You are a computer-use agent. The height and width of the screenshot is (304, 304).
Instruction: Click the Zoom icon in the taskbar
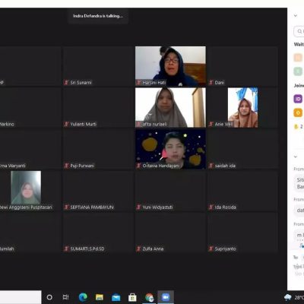[x=166, y=297]
